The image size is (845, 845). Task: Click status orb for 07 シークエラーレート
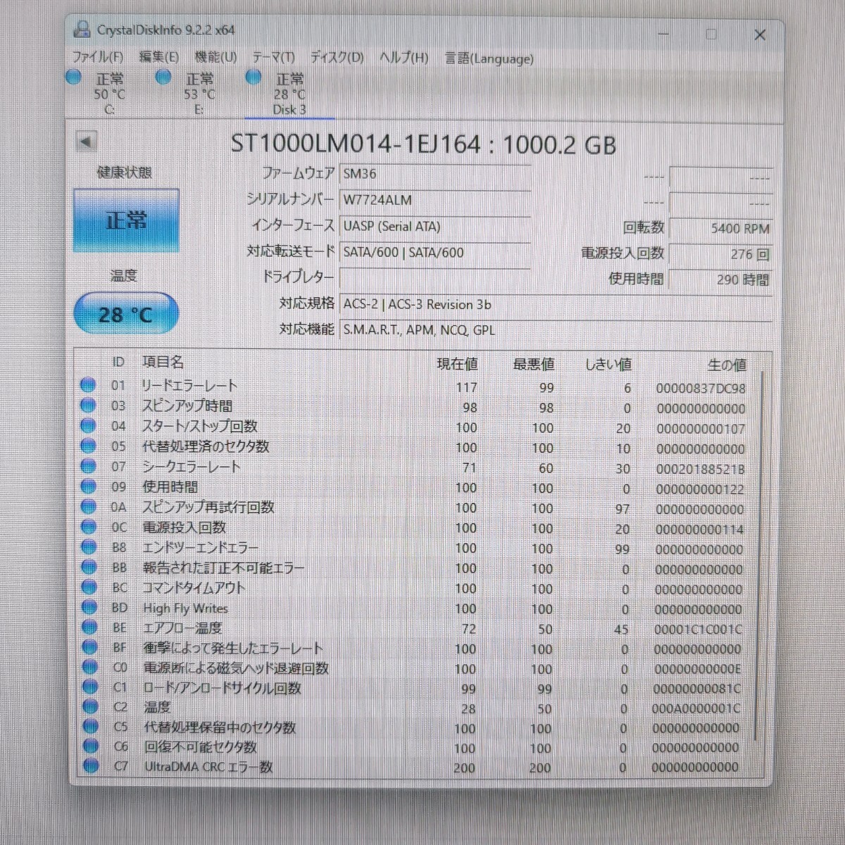point(88,466)
